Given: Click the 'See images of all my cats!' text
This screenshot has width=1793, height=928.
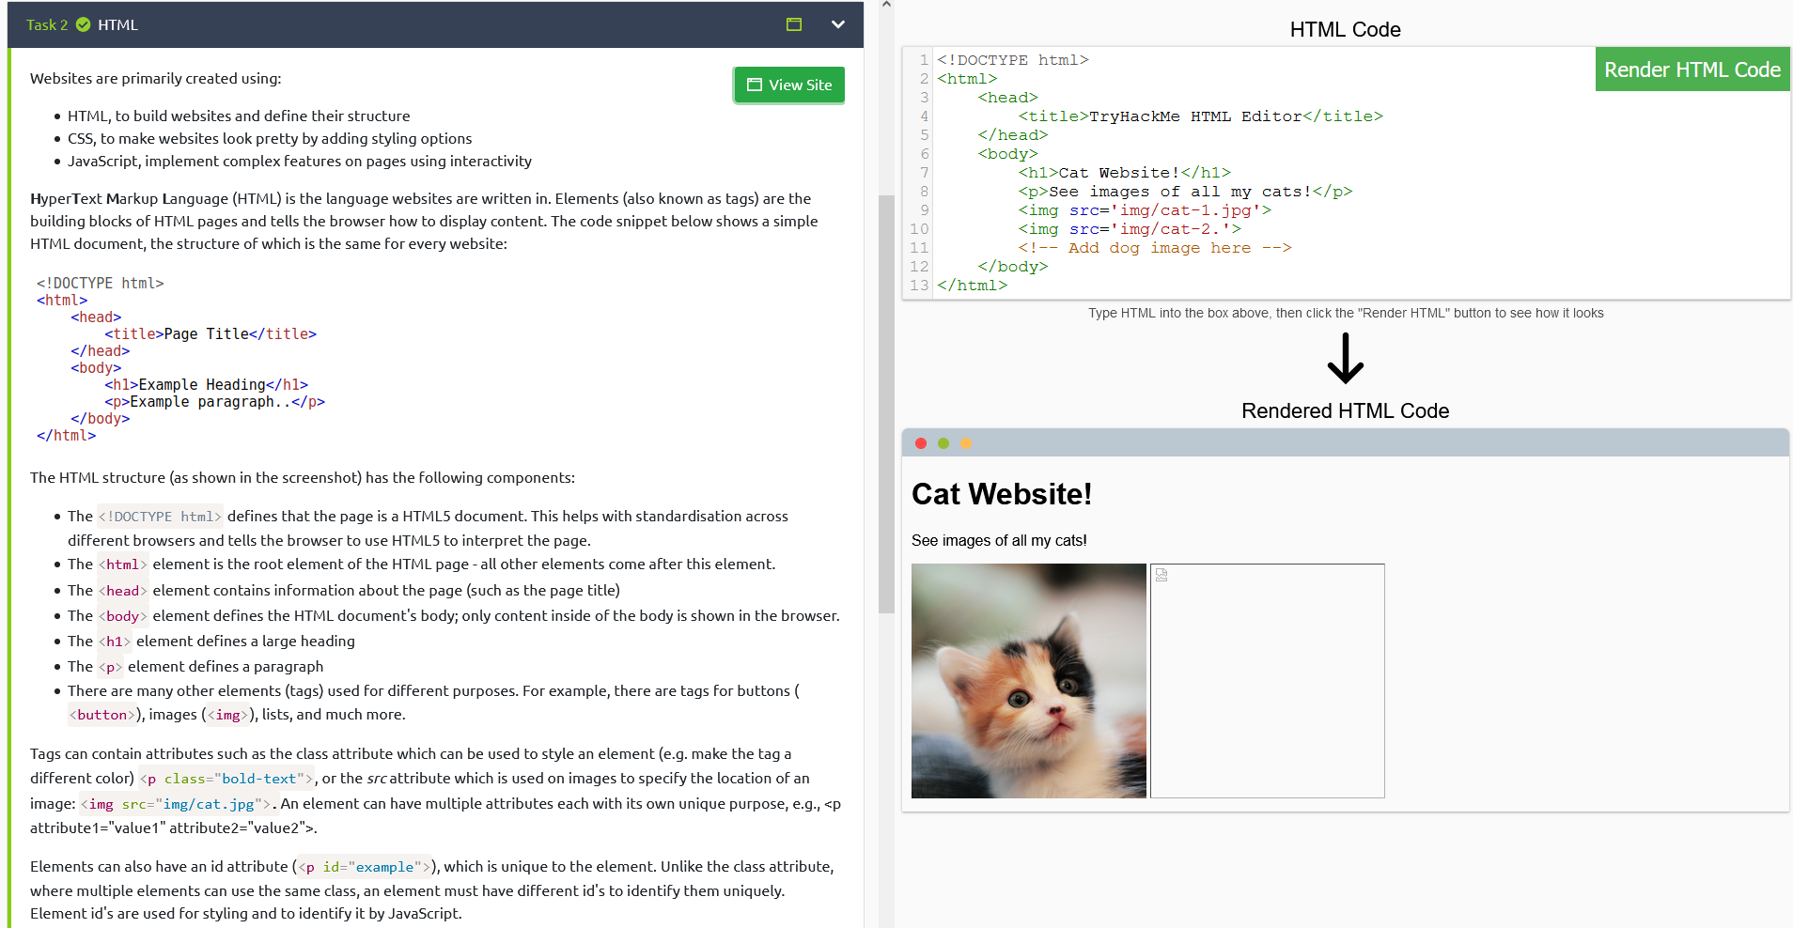Looking at the screenshot, I should click(x=999, y=540).
